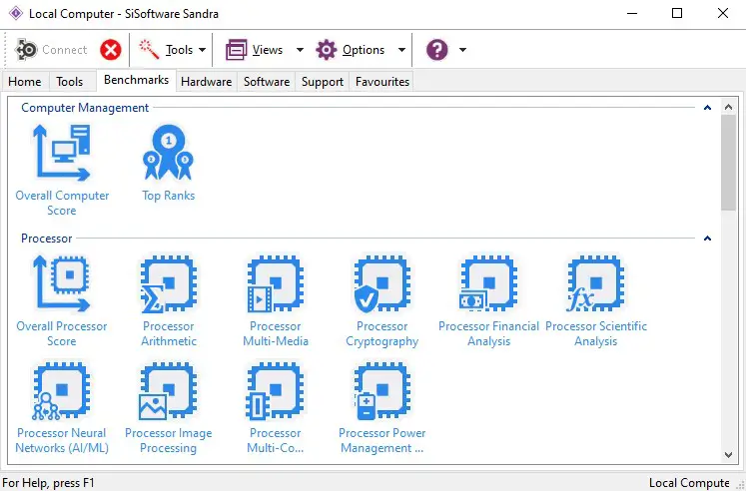This screenshot has height=491, width=746.
Task: Click the scrollbar up arrow
Action: (x=728, y=107)
